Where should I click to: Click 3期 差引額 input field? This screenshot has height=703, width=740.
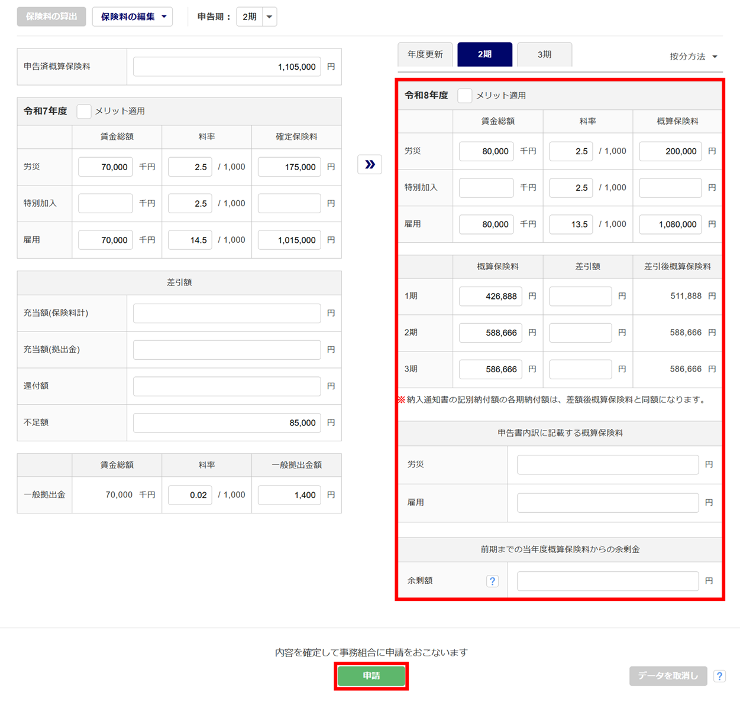click(x=580, y=369)
